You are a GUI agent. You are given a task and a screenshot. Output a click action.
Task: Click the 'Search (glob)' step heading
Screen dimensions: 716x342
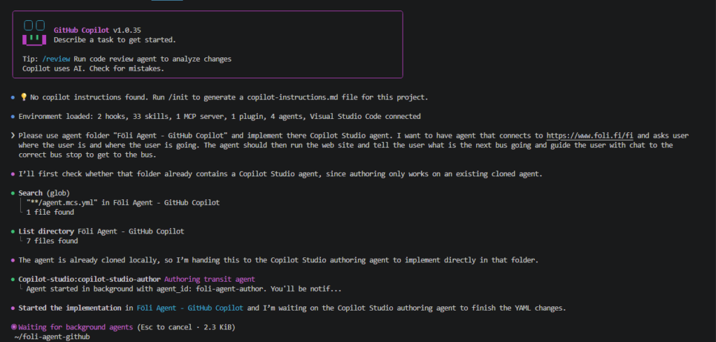[x=44, y=193]
